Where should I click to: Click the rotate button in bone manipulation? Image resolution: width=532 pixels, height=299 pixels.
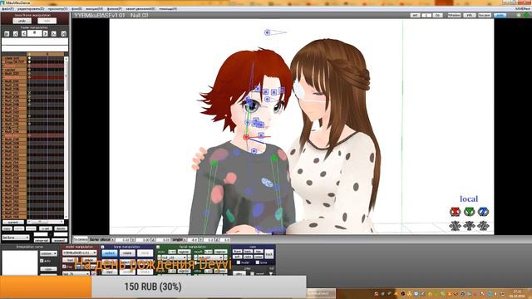pyautogui.click(x=127, y=253)
